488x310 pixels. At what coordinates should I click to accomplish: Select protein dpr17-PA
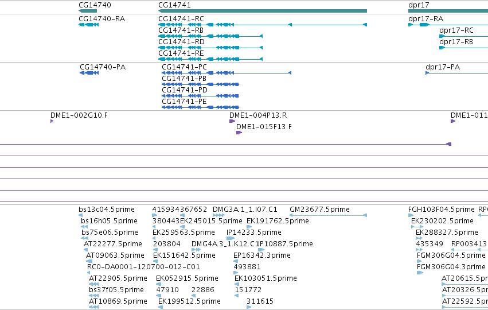(x=443, y=67)
